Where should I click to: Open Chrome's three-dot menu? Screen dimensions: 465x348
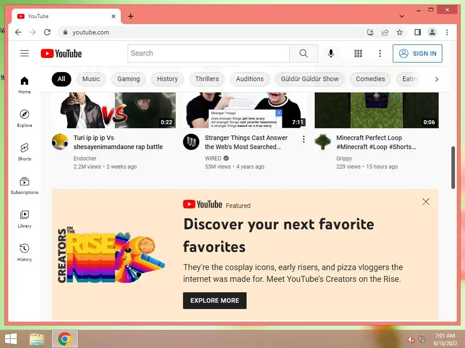pos(447,32)
